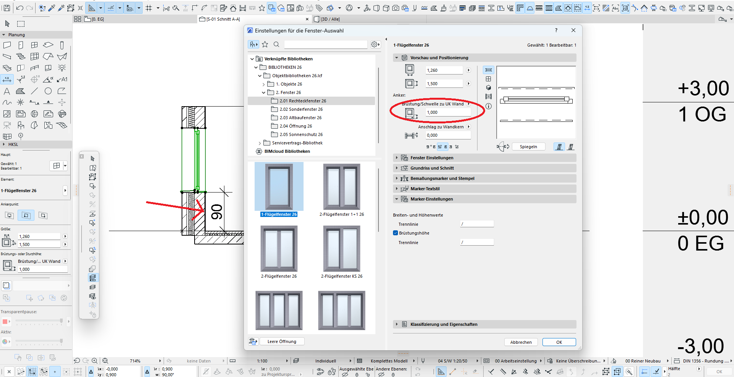Choose the center Ankerpunkt option
Image resolution: width=734 pixels, height=377 pixels.
point(26,215)
